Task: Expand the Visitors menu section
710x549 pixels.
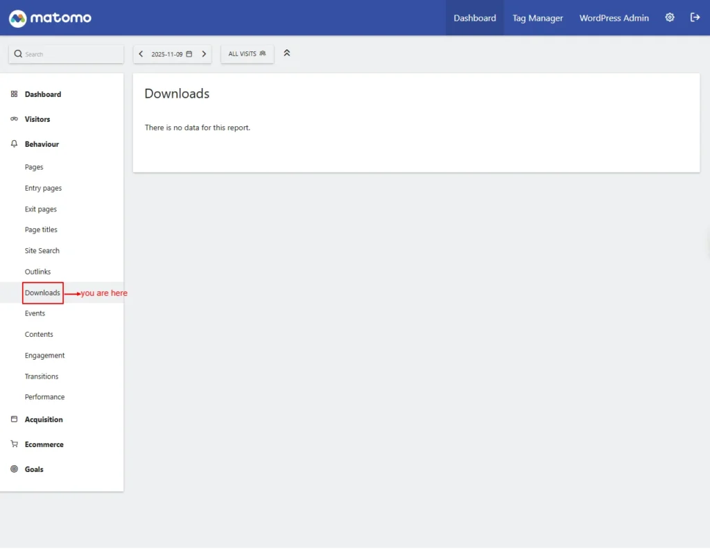Action: (37, 119)
